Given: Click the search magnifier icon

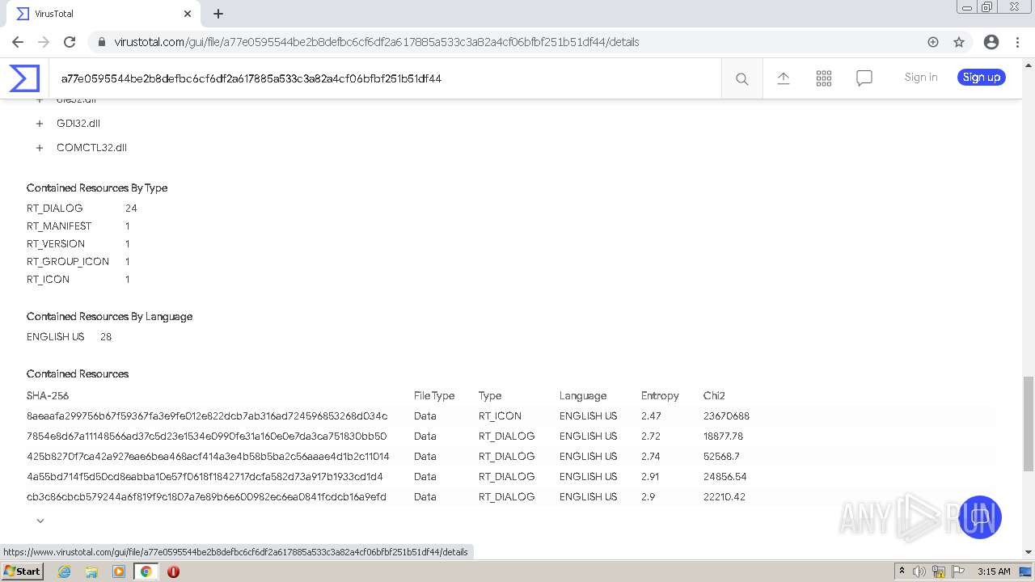Looking at the screenshot, I should coord(741,78).
